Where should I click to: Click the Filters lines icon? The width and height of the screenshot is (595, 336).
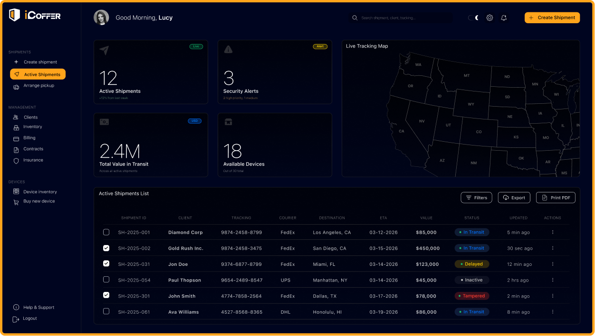pos(469,198)
